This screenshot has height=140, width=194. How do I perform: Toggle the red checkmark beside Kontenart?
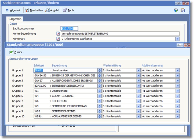58,39
